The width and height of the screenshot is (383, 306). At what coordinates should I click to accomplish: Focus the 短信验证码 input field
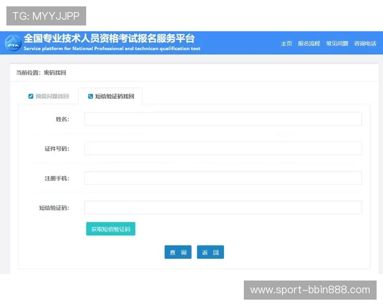click(x=223, y=207)
